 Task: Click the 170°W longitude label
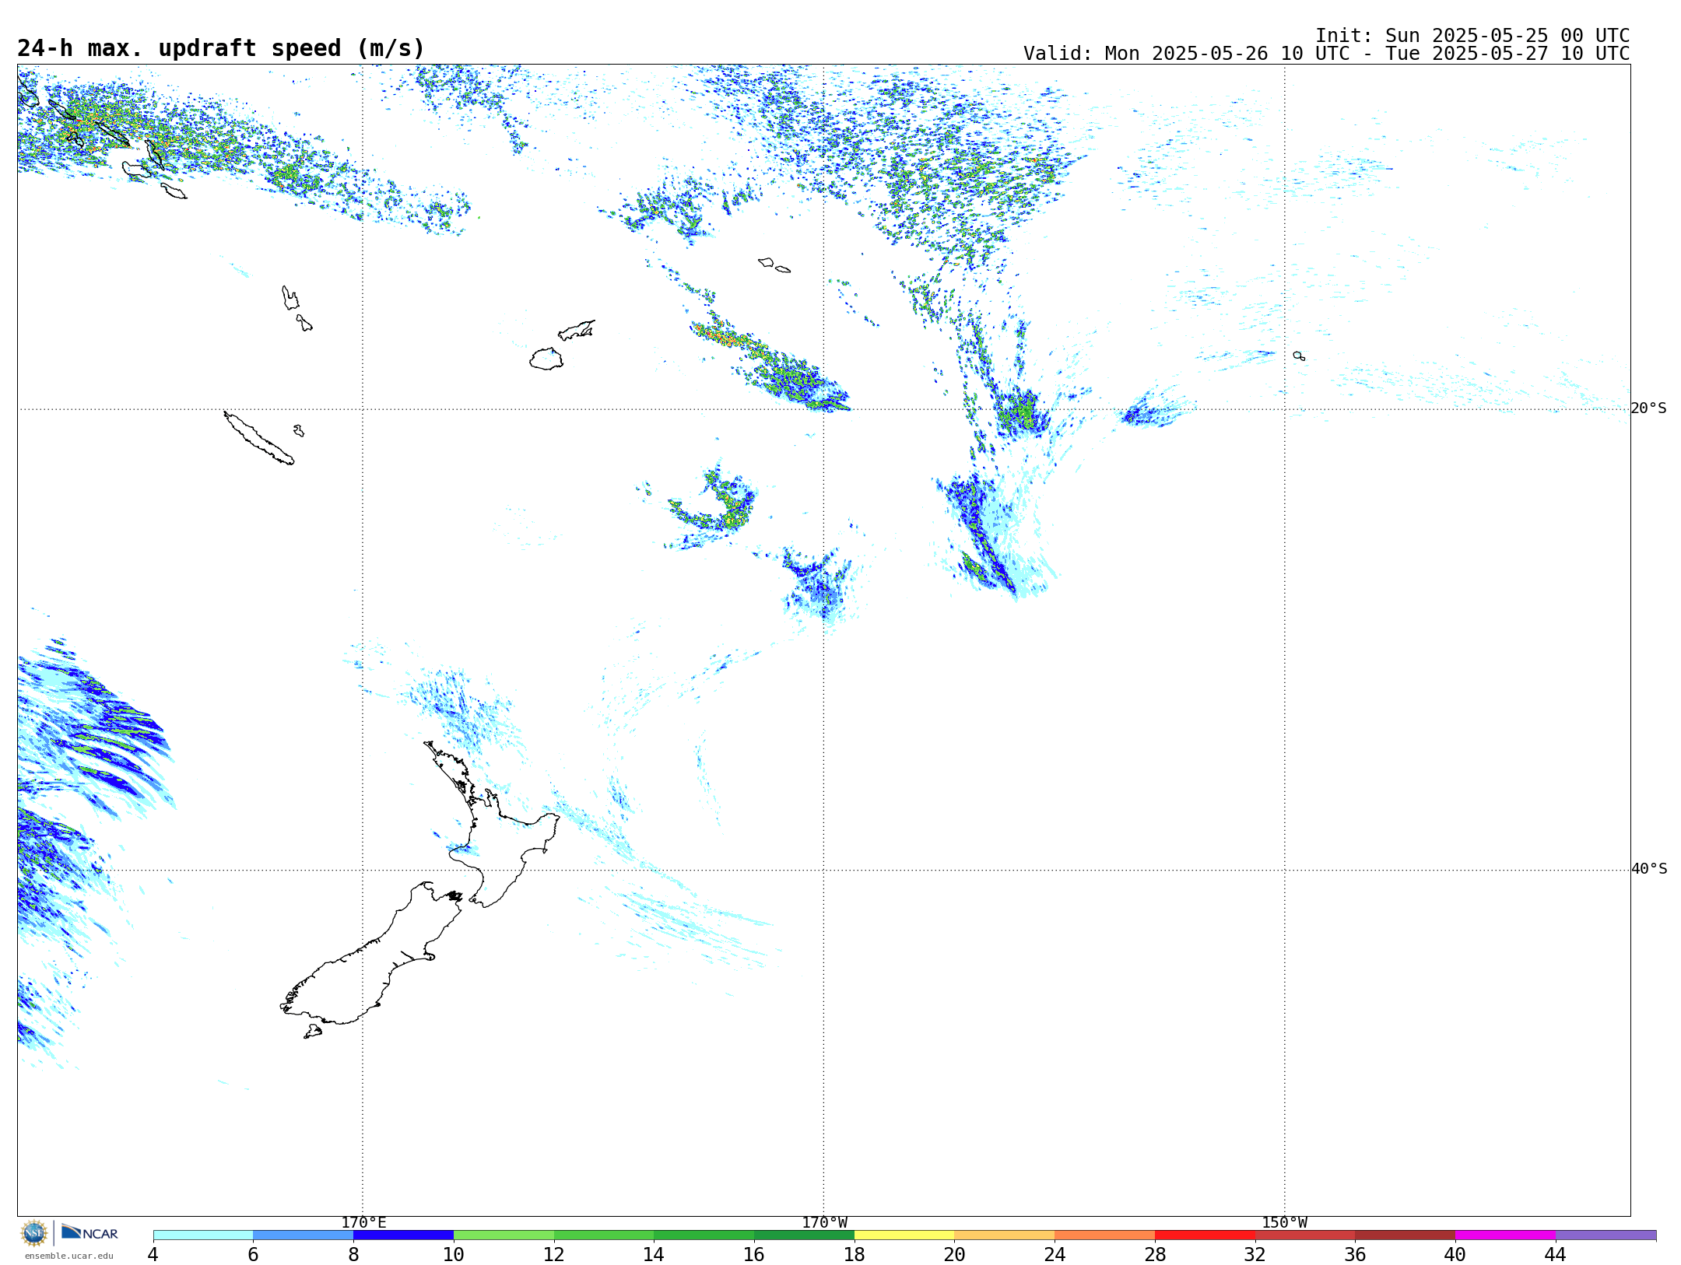(x=824, y=1222)
